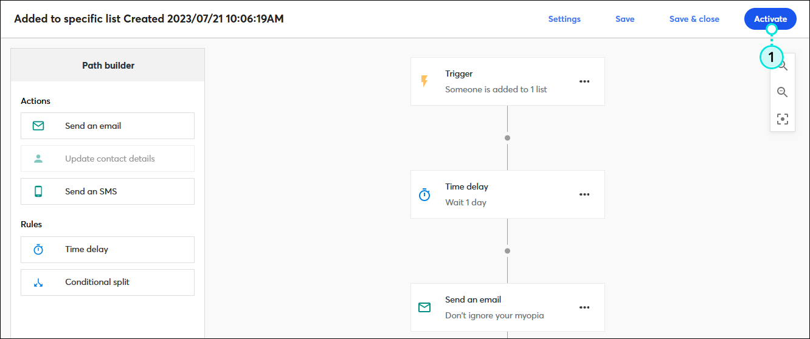
Task: Click the Actions section label
Action: (35, 101)
